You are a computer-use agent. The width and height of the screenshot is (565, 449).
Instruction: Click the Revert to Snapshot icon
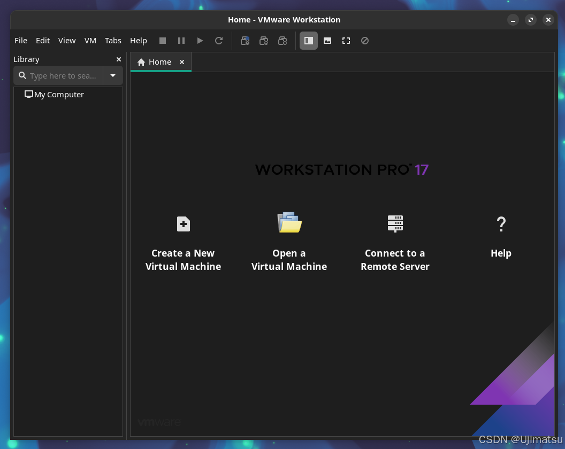(264, 41)
